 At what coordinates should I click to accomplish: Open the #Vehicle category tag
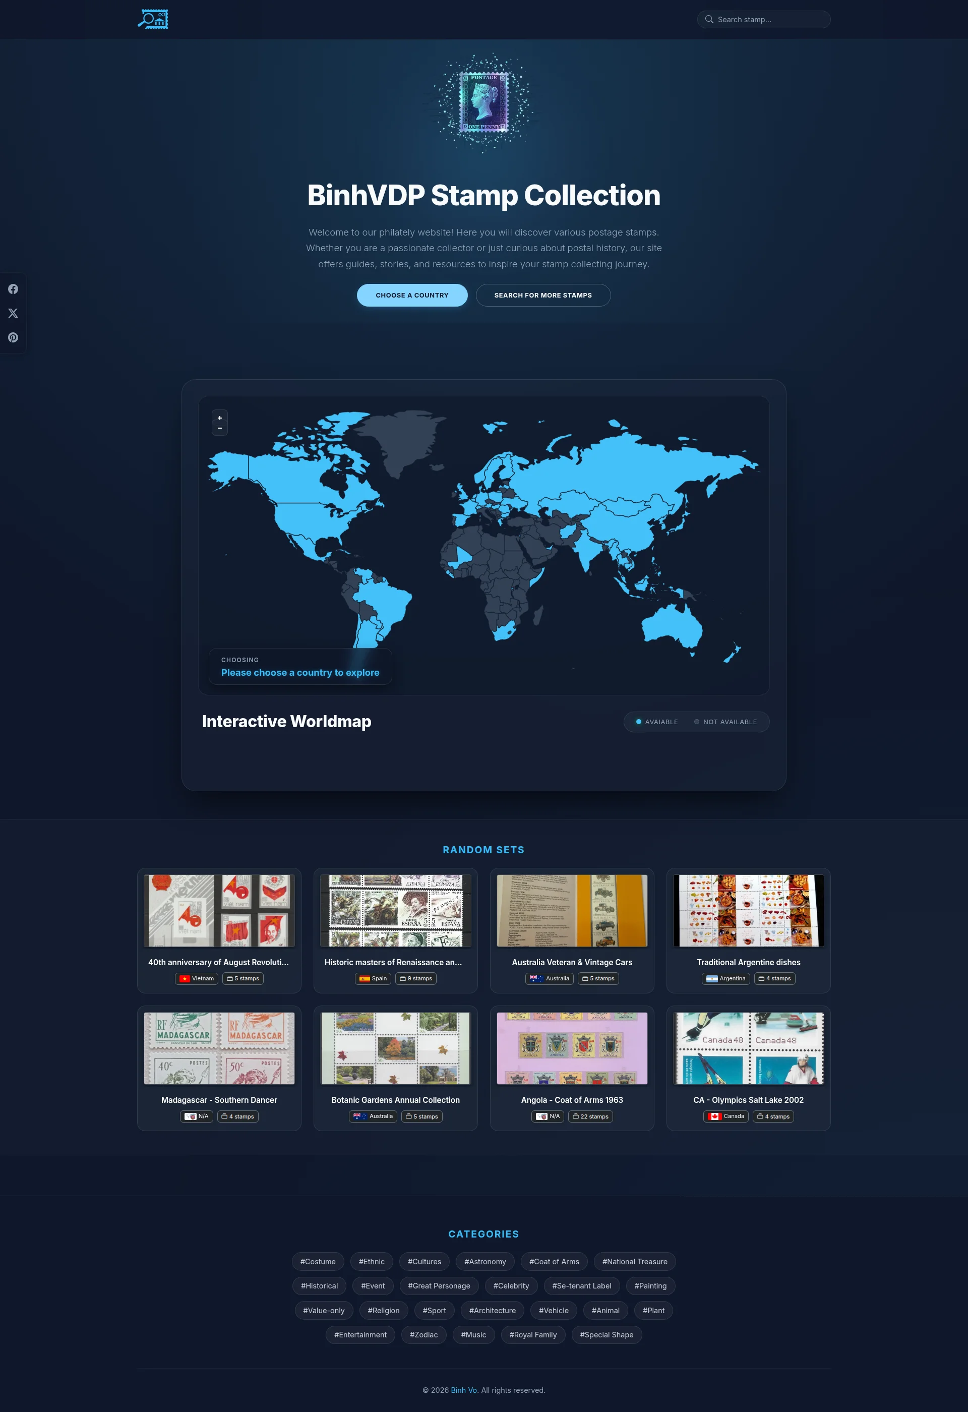554,1311
